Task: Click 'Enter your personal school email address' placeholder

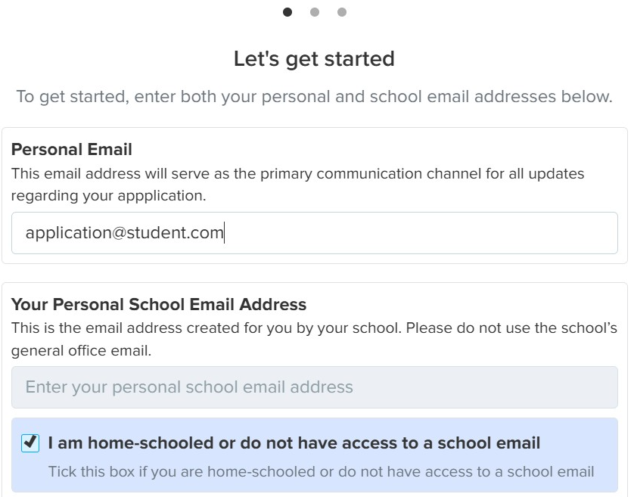Action: coord(189,387)
